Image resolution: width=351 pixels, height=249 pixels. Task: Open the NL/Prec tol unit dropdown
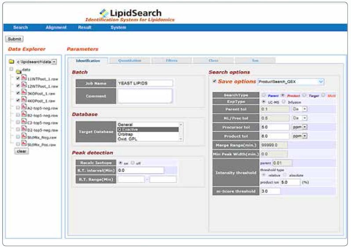tap(305, 118)
